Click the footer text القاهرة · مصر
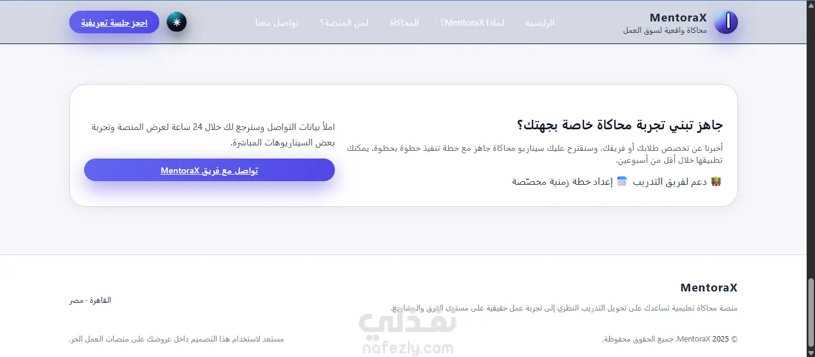 click(x=90, y=300)
